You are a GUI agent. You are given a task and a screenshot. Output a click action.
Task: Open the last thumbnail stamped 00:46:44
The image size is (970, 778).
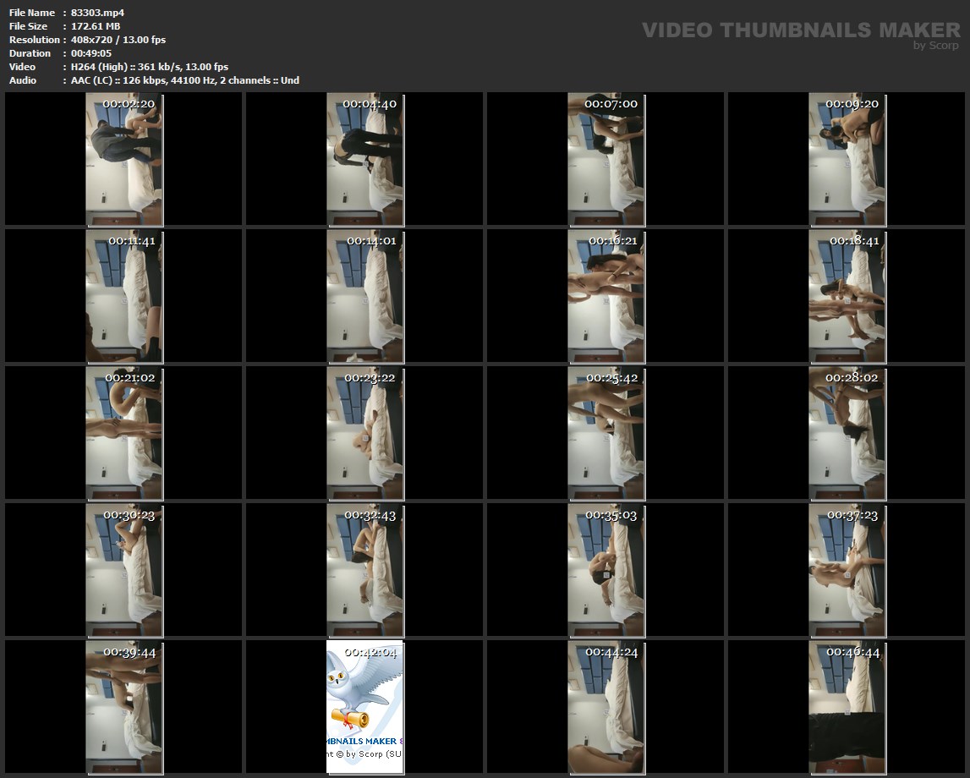pyautogui.click(x=847, y=707)
